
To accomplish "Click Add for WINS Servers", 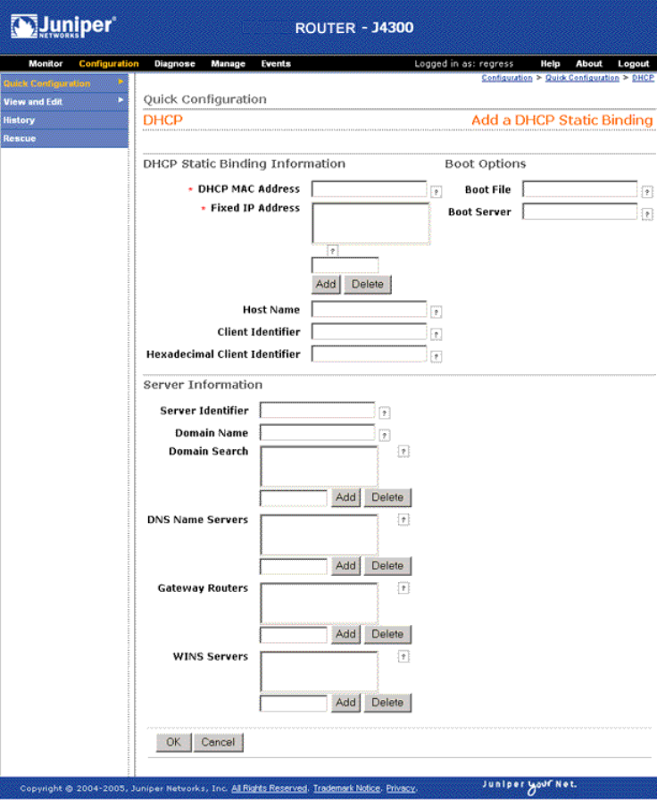I will click(x=345, y=703).
